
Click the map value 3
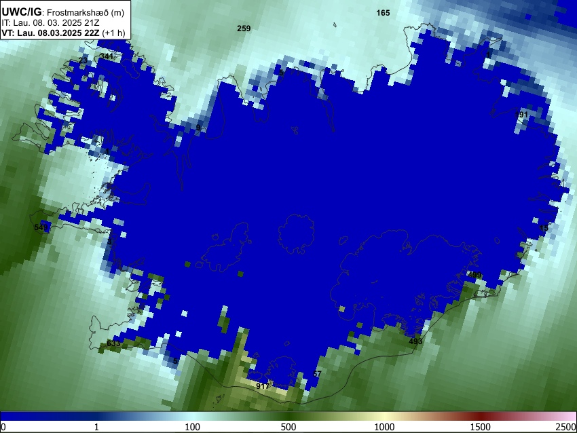point(109,242)
